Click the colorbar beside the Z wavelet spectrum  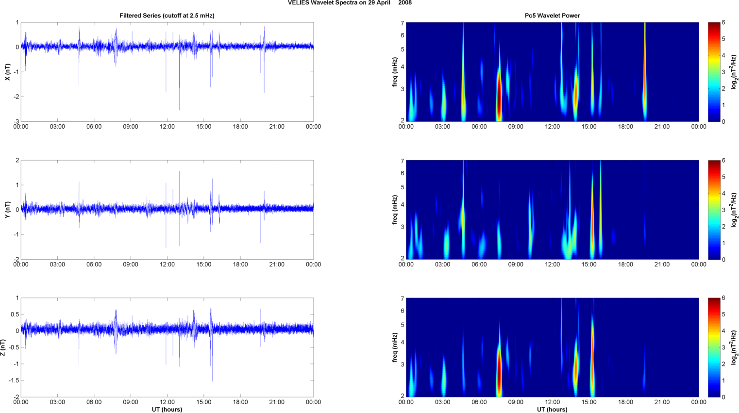pyautogui.click(x=714, y=347)
